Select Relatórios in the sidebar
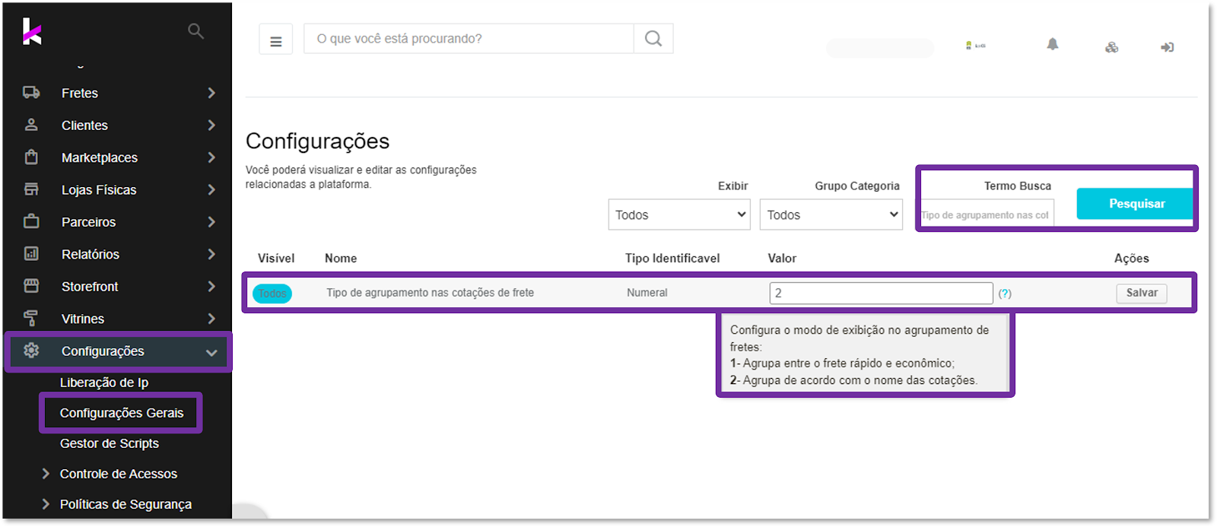Image resolution: width=1217 pixels, height=527 pixels. [91, 254]
